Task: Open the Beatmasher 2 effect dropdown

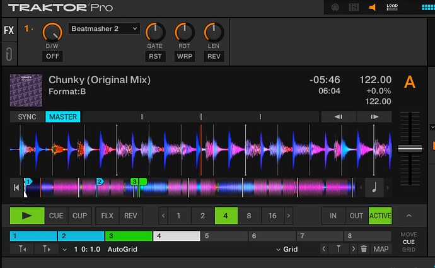Action: tap(104, 28)
